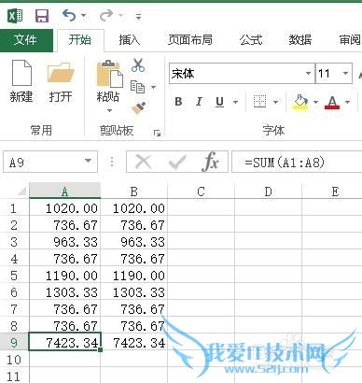This screenshot has width=362, height=383.
Task: Click the fill handle of cell A9
Action: [x=100, y=349]
